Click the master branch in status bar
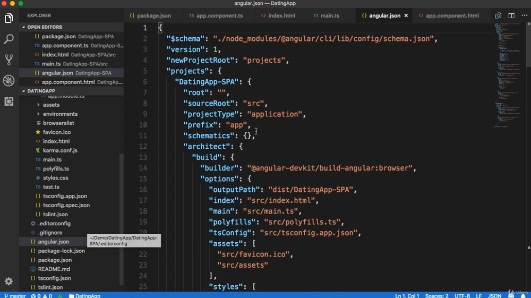Viewport: 531px width, 298px height. click(15, 296)
